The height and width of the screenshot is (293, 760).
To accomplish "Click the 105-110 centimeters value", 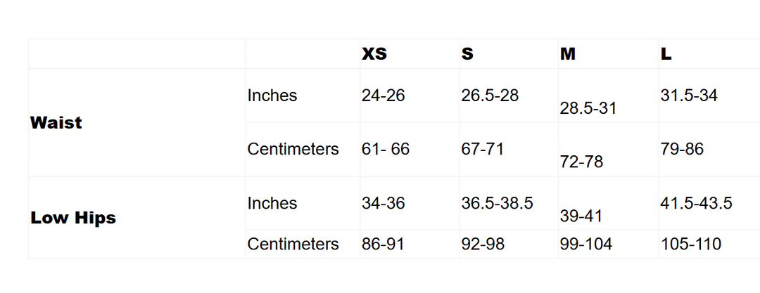I will [691, 245].
